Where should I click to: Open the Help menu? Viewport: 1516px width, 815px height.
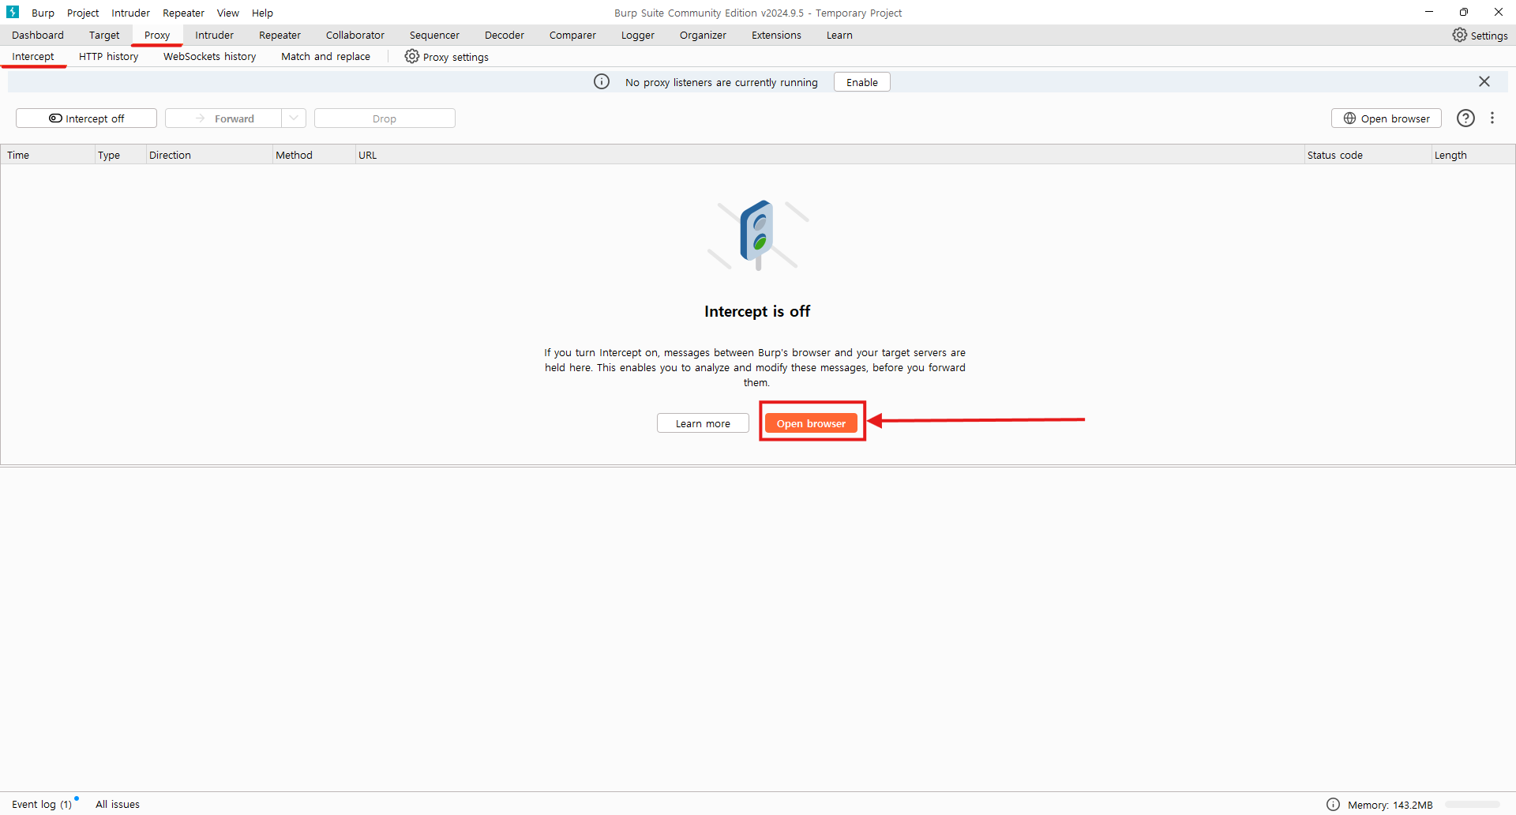(262, 13)
